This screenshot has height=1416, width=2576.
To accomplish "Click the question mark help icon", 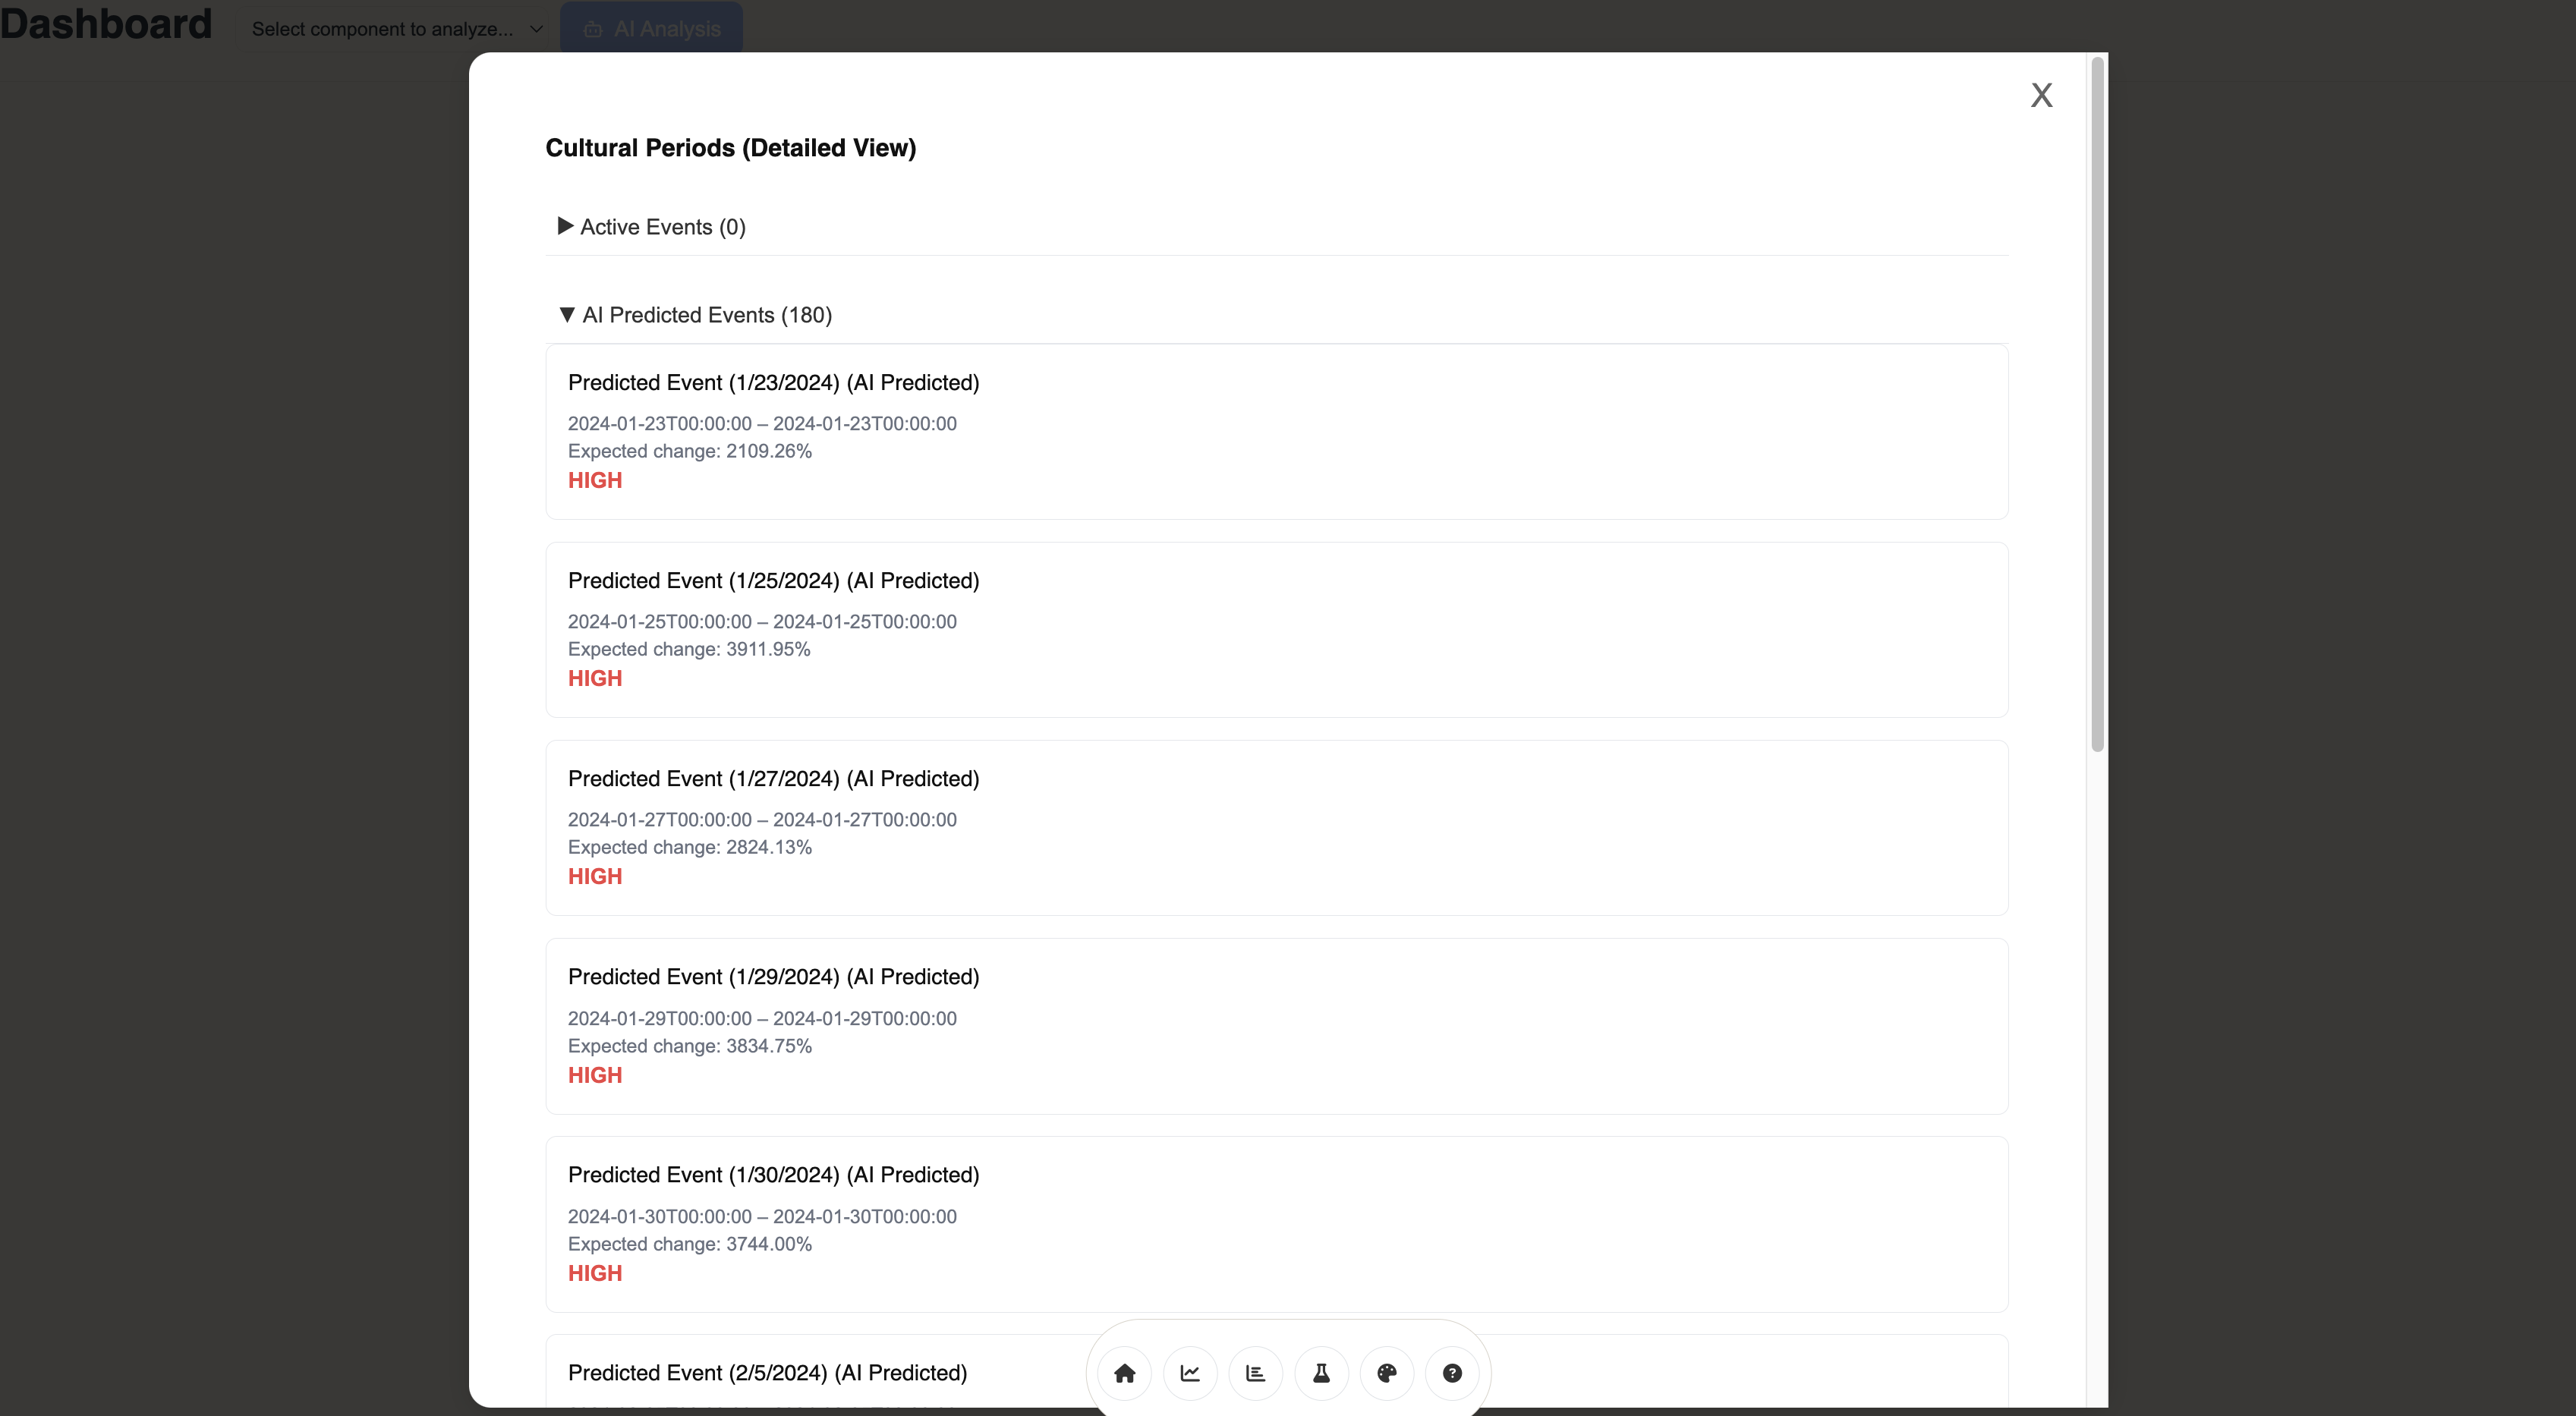I will 1452,1373.
